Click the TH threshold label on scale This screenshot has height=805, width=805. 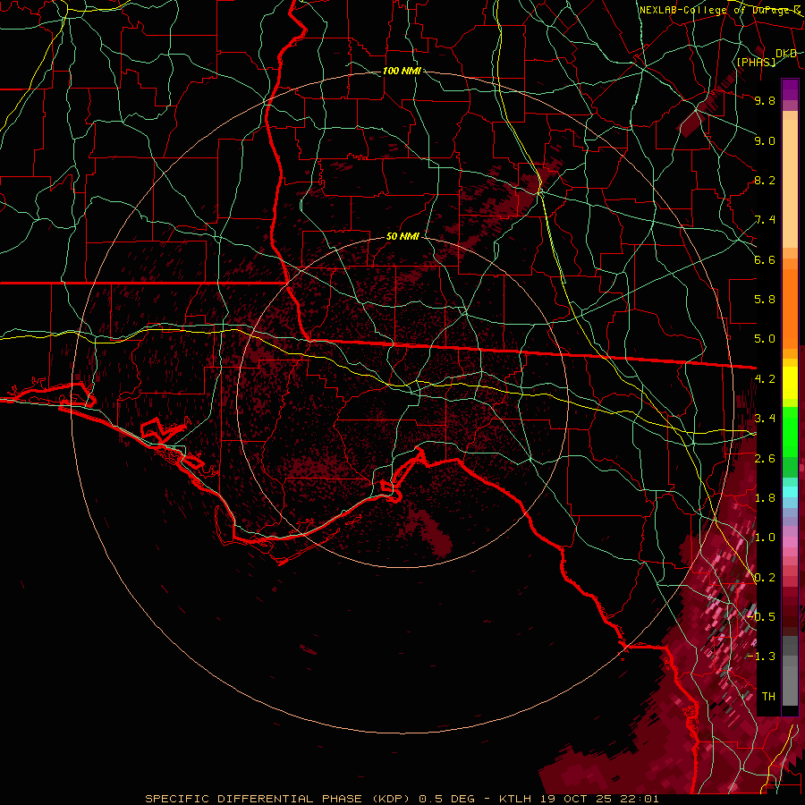[x=768, y=697]
